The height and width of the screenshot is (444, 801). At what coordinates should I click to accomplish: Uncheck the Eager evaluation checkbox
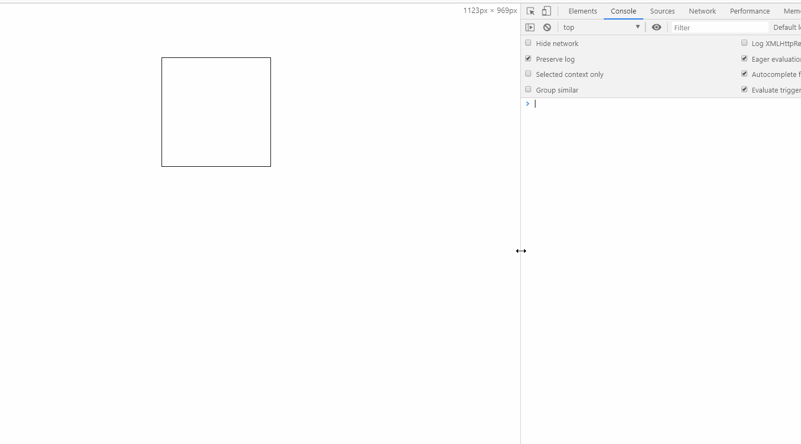[x=745, y=58]
